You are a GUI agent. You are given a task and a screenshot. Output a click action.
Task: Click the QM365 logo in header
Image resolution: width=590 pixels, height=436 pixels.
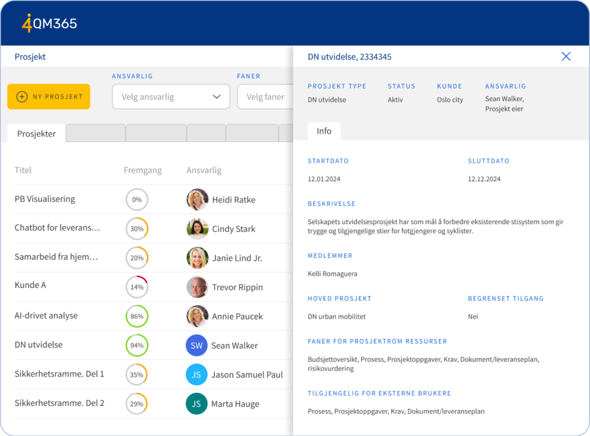[x=49, y=23]
